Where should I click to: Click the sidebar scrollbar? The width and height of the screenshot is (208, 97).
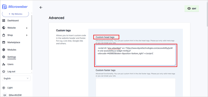click(x=31, y=42)
